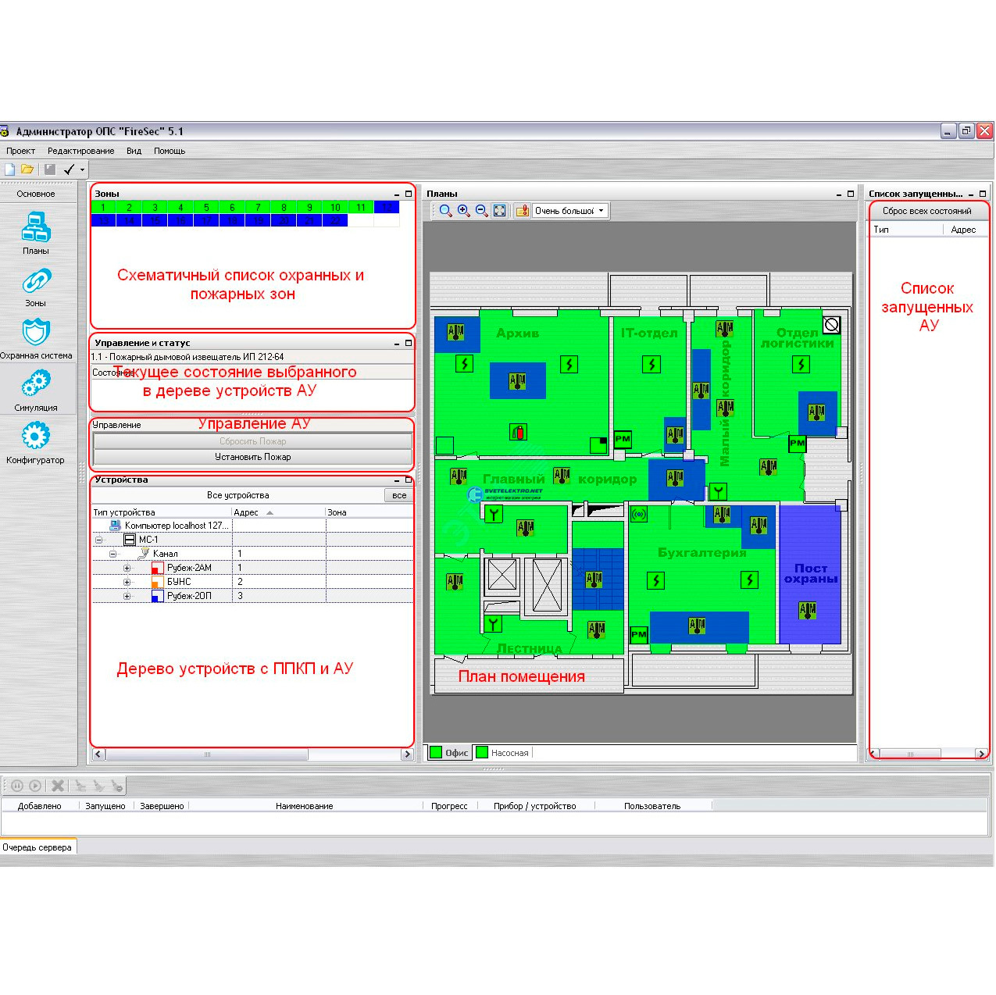
Task: Click right arrow of the Устройства scrollbar
Action: (x=406, y=754)
